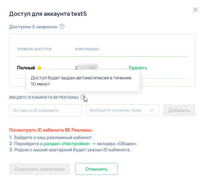The image size is (204, 184).
Task: Click the dialog title 'Доступ для аккаунта test5'
Action: pyautogui.click(x=48, y=14)
